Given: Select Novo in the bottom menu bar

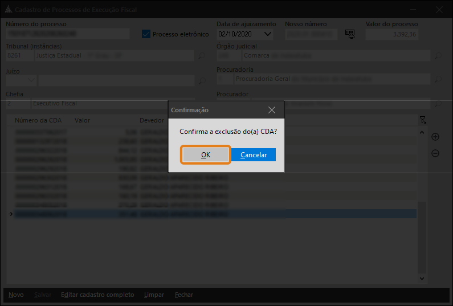Looking at the screenshot, I should click(x=16, y=295).
